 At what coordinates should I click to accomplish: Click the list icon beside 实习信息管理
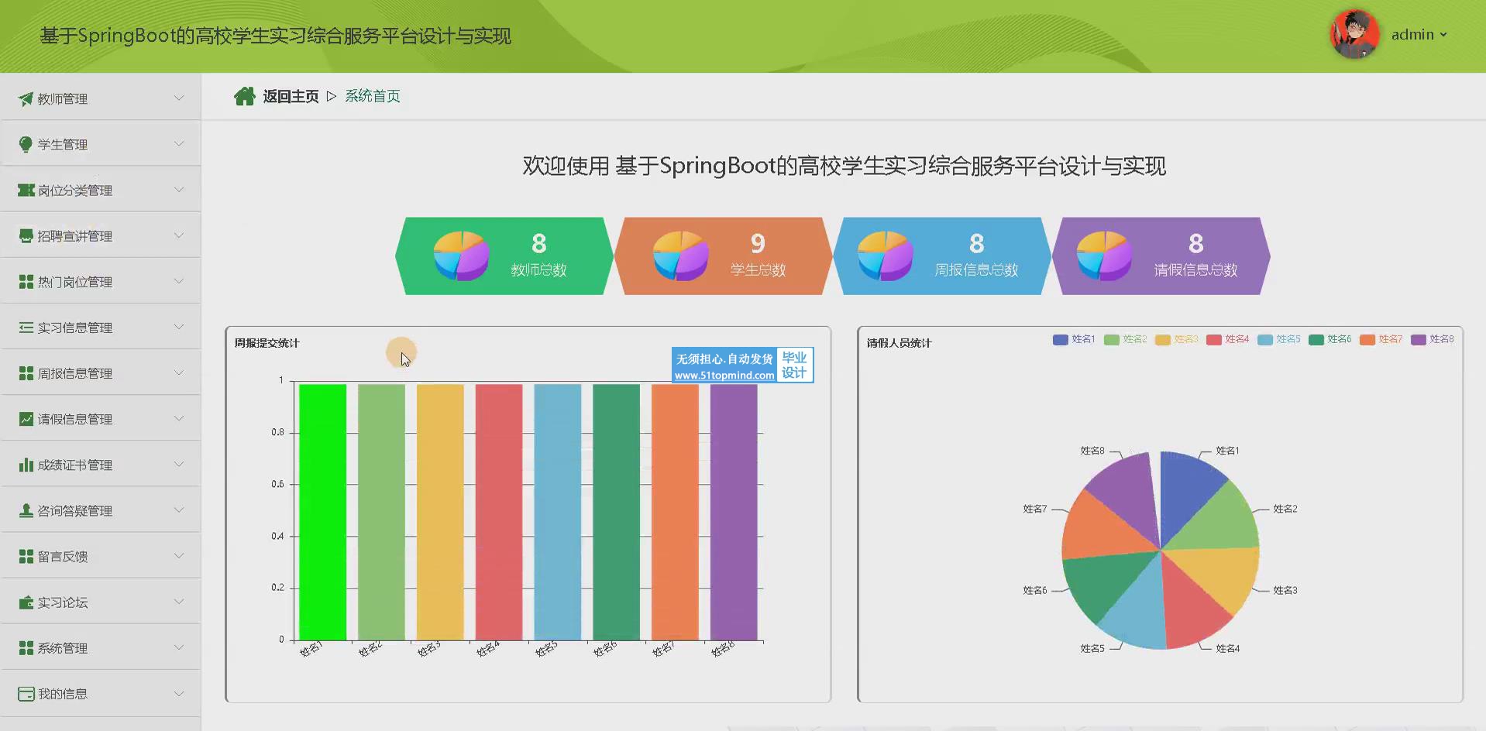(x=26, y=328)
